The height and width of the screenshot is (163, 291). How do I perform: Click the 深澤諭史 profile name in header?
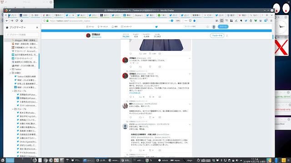(x=96, y=34)
